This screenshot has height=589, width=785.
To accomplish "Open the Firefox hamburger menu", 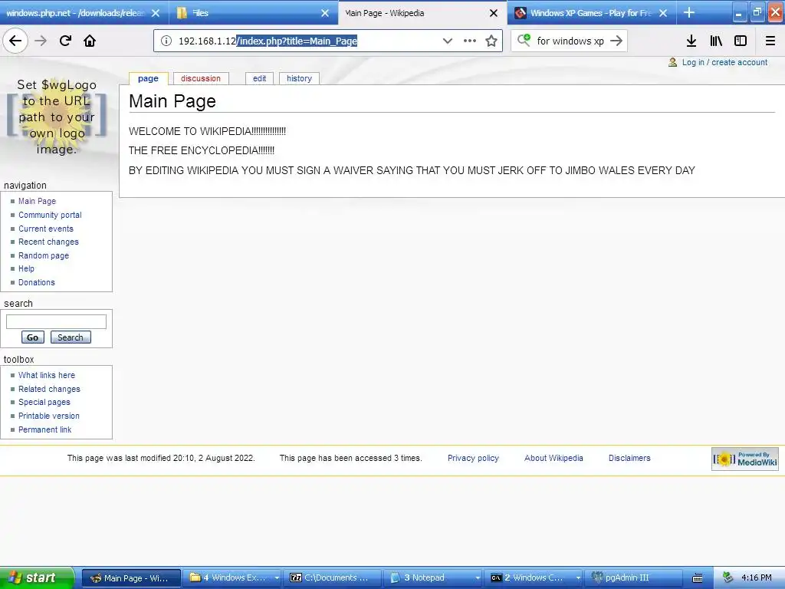I will pyautogui.click(x=770, y=41).
